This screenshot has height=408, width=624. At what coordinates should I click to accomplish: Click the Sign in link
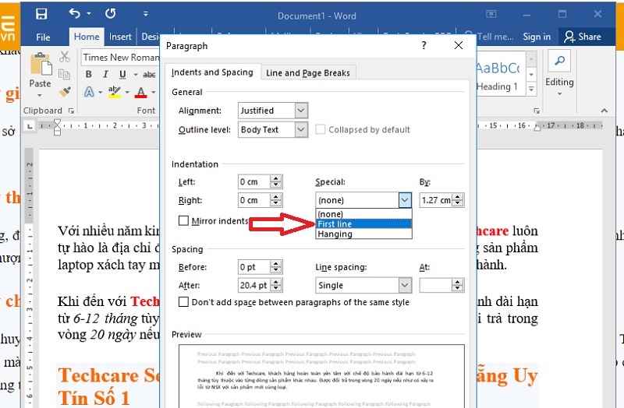pos(537,37)
